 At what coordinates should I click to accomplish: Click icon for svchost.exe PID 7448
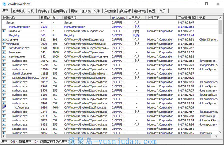(4, 103)
